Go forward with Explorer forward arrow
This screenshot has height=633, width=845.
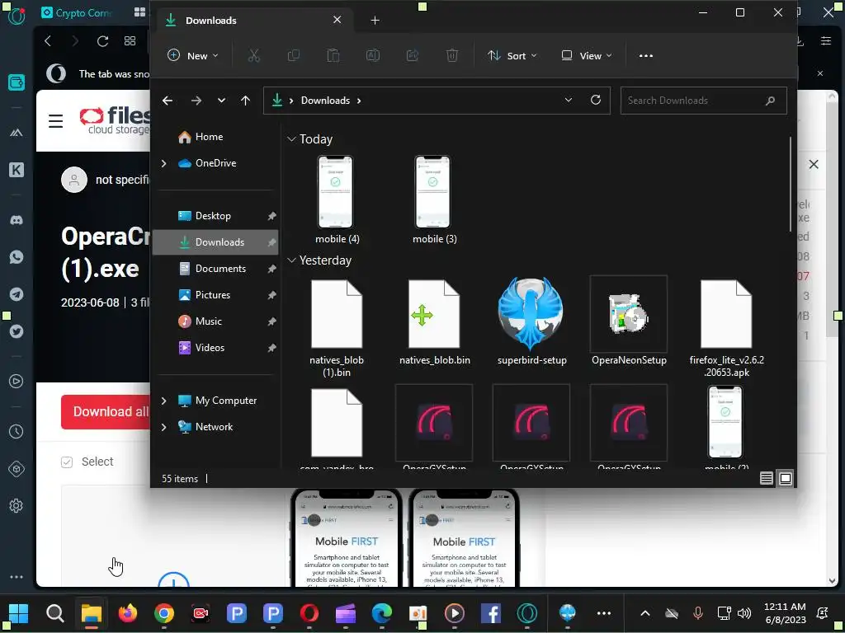click(196, 101)
